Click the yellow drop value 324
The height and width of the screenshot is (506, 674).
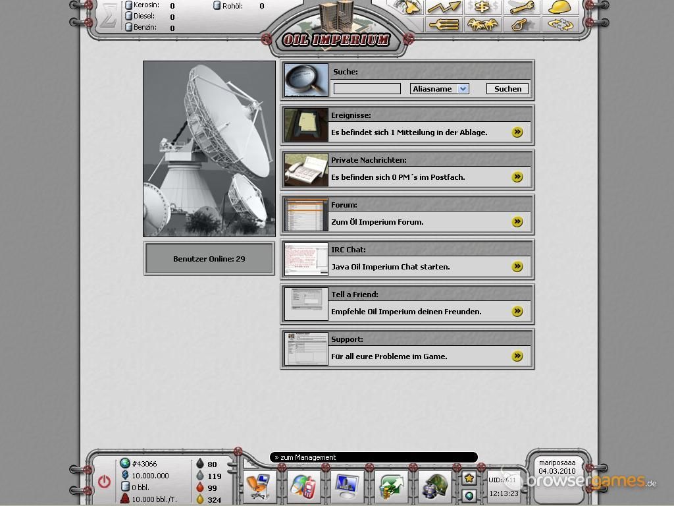214,500
